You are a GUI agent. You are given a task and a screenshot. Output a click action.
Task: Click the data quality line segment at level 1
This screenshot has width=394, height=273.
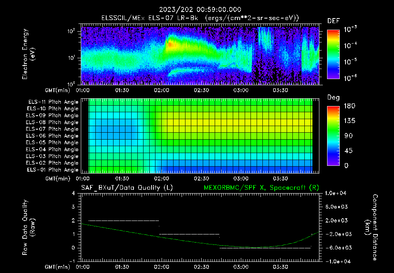point(189,234)
